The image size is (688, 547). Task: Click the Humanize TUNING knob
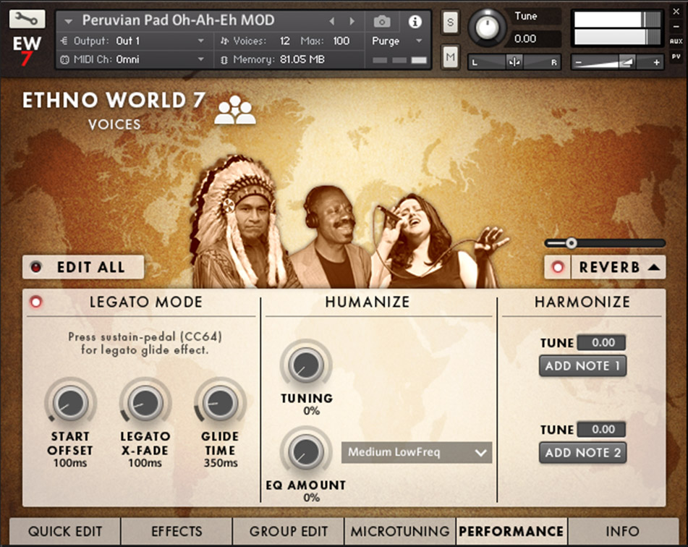(x=306, y=365)
